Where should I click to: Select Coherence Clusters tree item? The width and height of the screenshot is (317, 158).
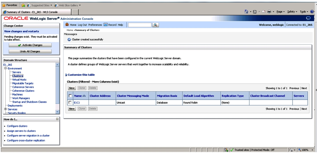click(x=23, y=91)
